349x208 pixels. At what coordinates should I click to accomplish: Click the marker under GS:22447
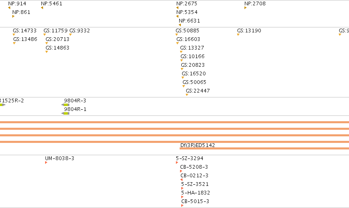click(x=187, y=95)
